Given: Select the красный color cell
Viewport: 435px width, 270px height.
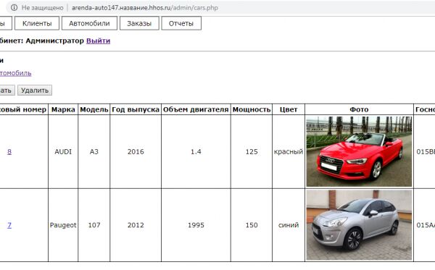Looking at the screenshot, I should click(289, 152).
